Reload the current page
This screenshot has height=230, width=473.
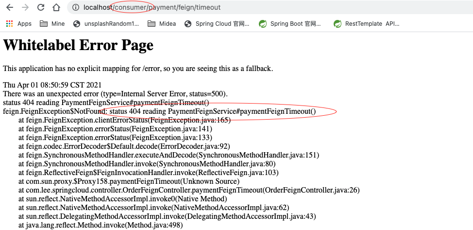[41, 8]
